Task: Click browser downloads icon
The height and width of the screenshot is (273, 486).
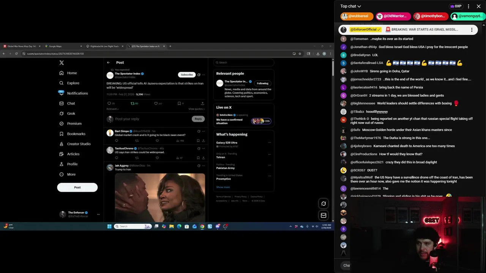Action: [x=318, y=54]
